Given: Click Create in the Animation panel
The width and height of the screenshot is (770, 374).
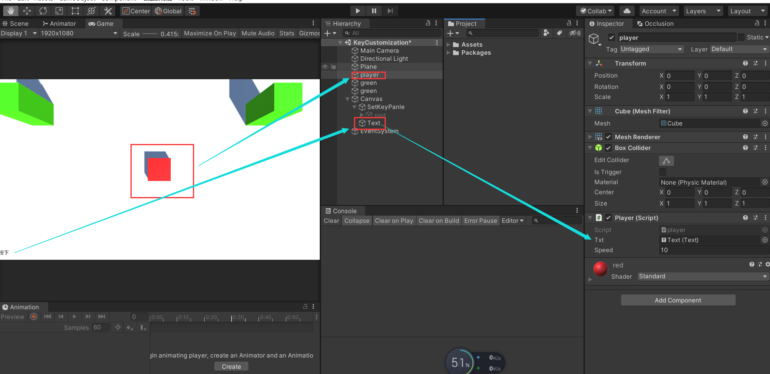Looking at the screenshot, I should tap(231, 366).
